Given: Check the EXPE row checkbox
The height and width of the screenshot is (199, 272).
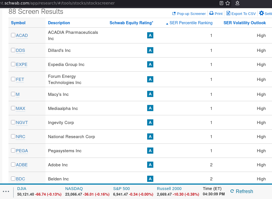Looking at the screenshot, I should click(13, 64).
